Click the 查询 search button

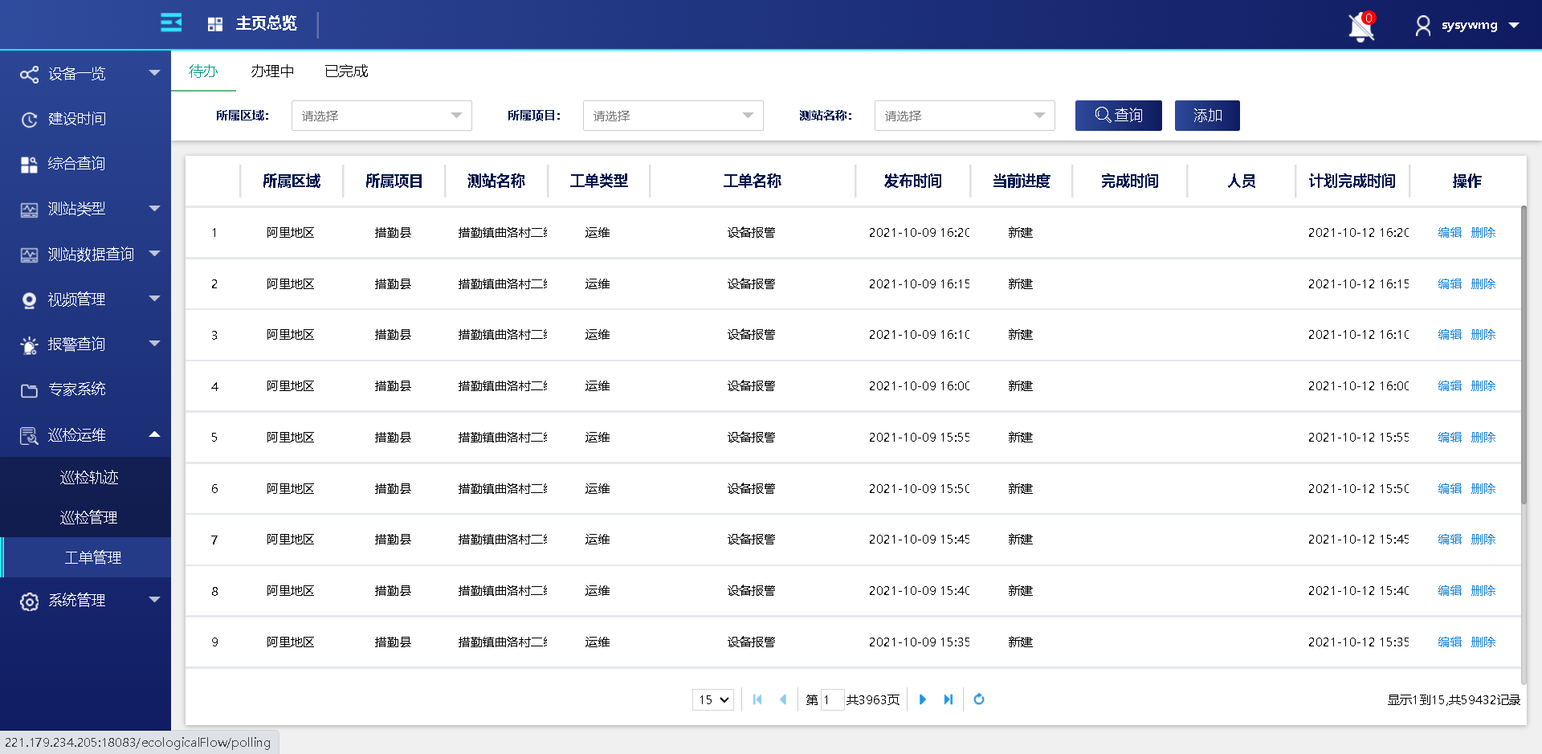[1119, 116]
